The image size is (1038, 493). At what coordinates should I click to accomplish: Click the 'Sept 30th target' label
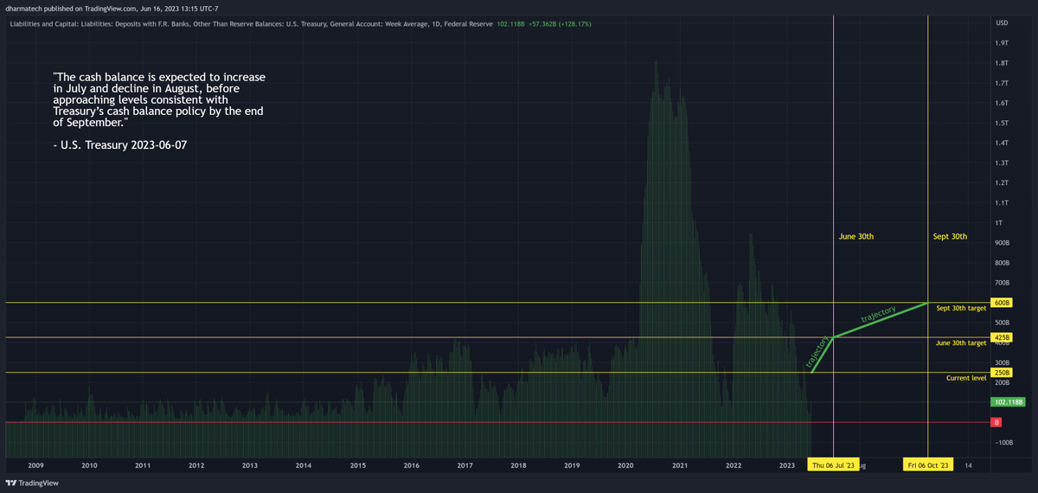point(961,308)
